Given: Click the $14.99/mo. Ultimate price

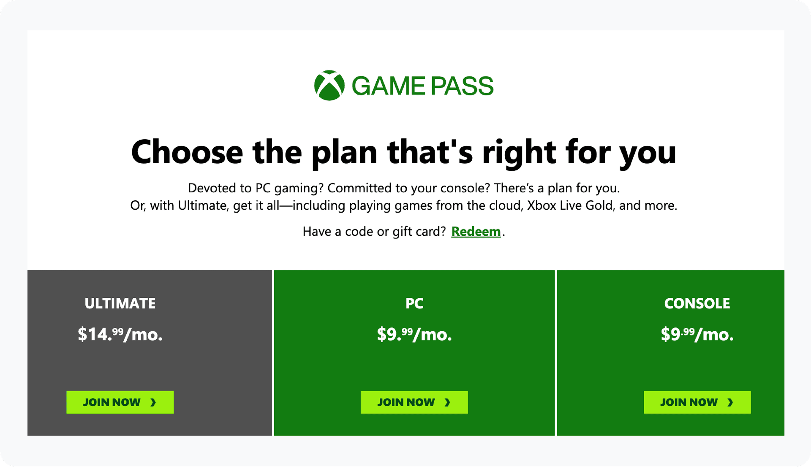Looking at the screenshot, I should 120,335.
